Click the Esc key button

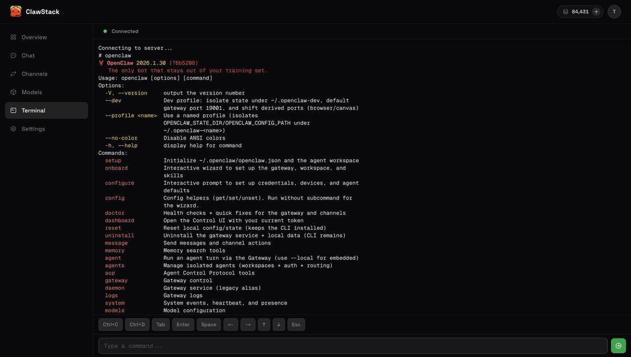[296, 324]
